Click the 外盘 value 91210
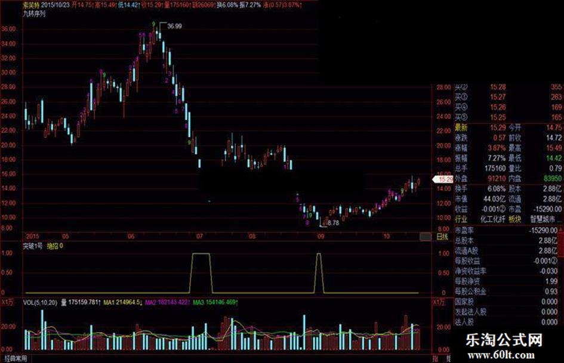The width and height of the screenshot is (564, 363). point(497,178)
